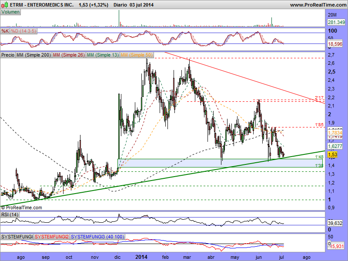Image resolution: width=348 pixels, height=261 pixels.
Task: Click the 1'85 resistance annotation
Action: coord(319,125)
